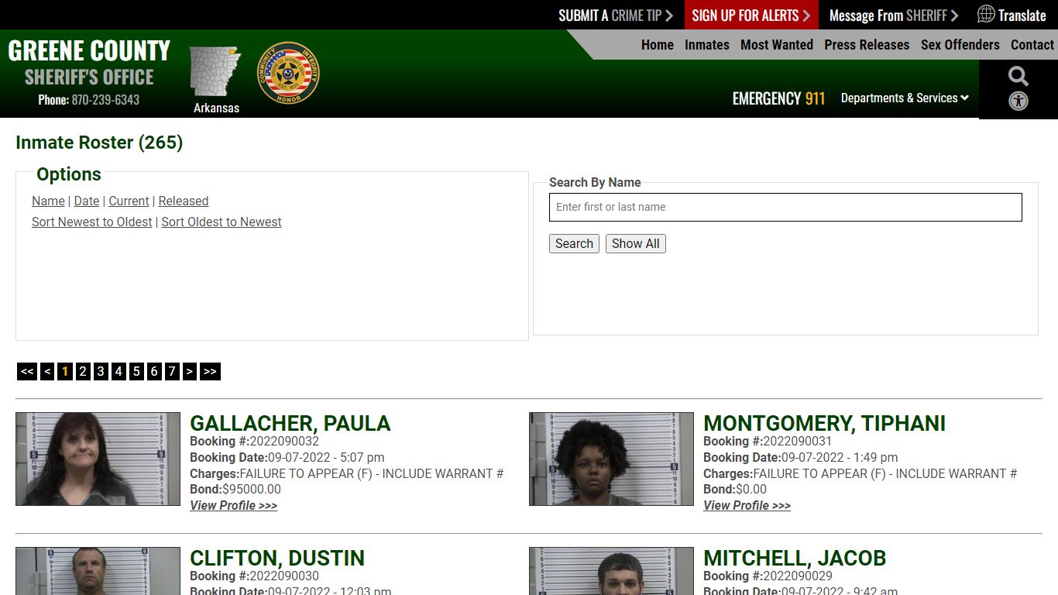
Task: Go to last page with >> button
Action: pyautogui.click(x=210, y=371)
